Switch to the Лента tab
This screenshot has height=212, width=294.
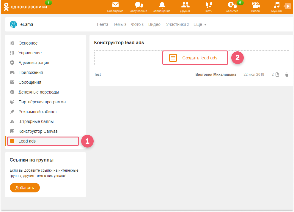[102, 24]
